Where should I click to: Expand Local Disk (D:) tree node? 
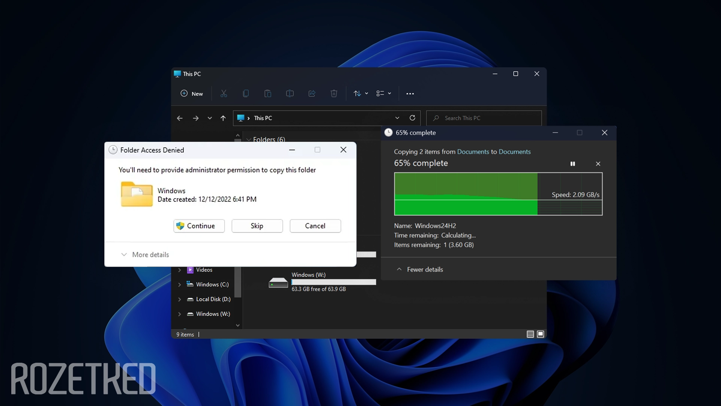coord(179,299)
